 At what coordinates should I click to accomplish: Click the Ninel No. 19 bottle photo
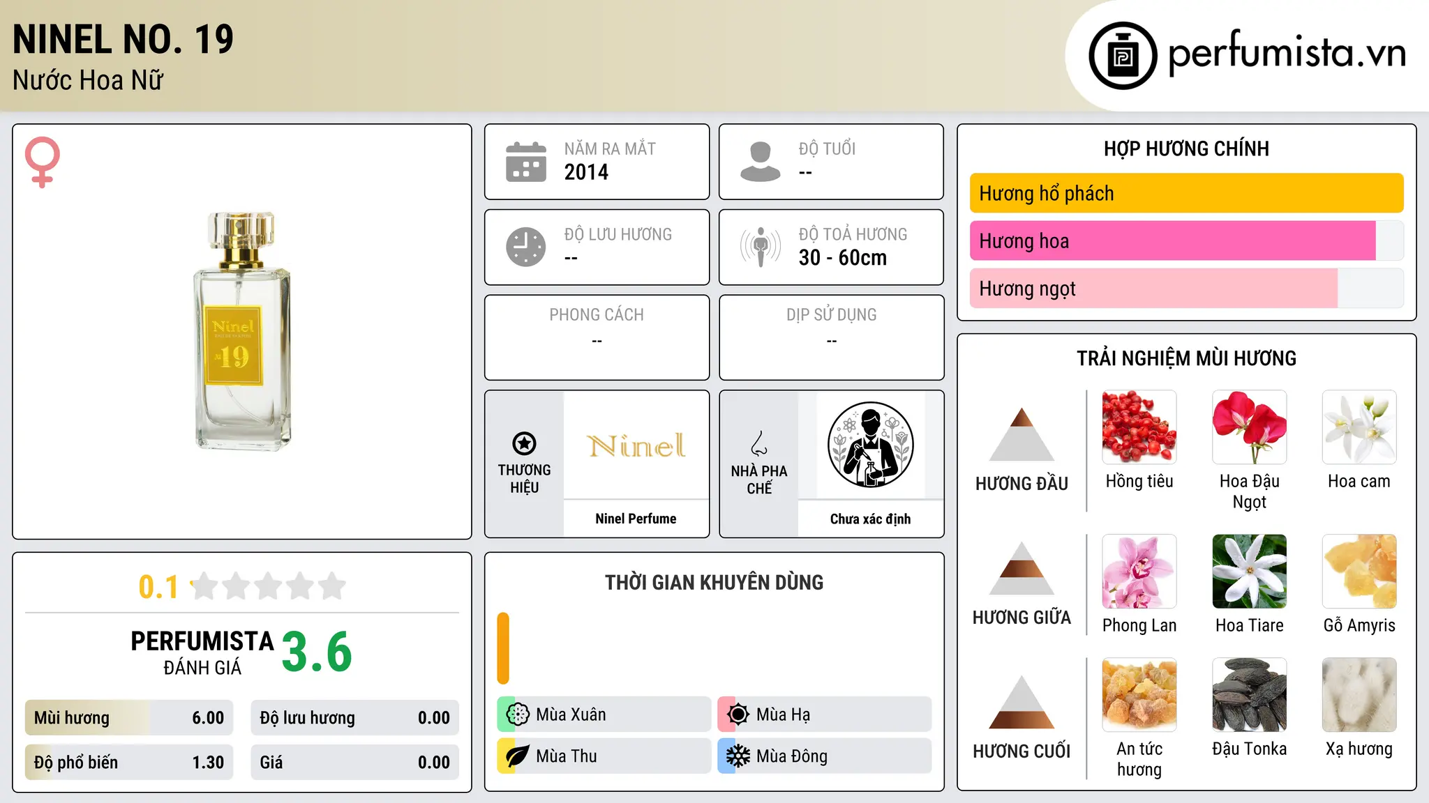242,331
